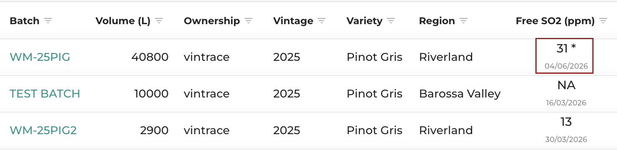Screen dimensions: 617x150
Task: Open the WM-25PIG2 batch link
Action: [43, 130]
